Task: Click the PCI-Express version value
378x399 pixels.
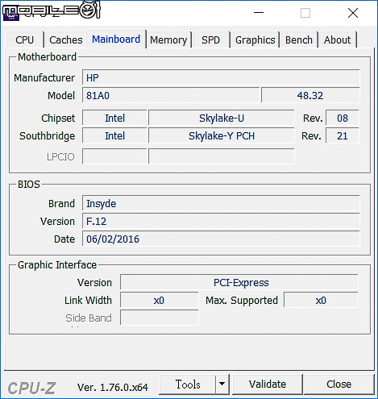Action: click(239, 282)
